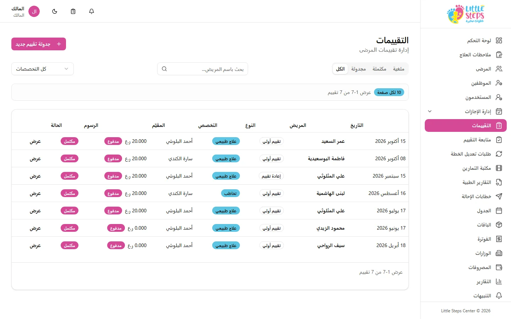511x319 pixels.
Task: Open الجدول calendar icon
Action: (499, 211)
